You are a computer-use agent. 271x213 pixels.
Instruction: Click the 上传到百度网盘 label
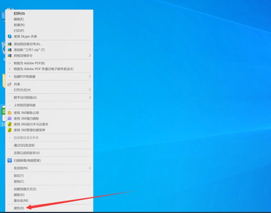point(24,105)
